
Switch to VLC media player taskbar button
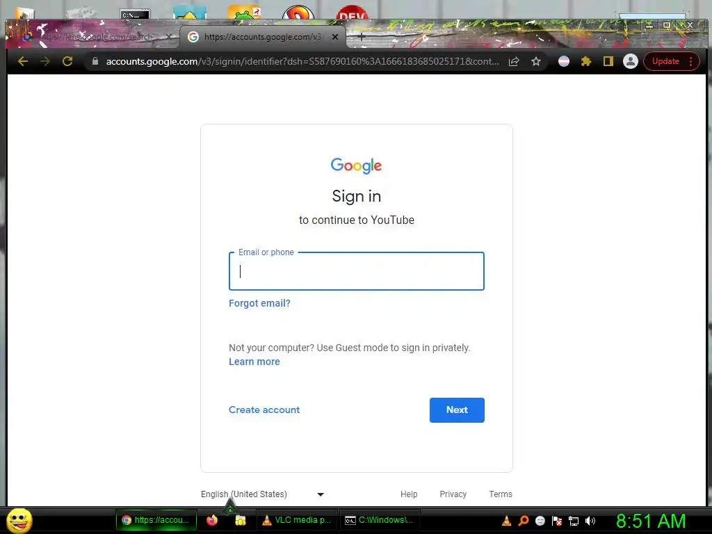[x=297, y=520]
